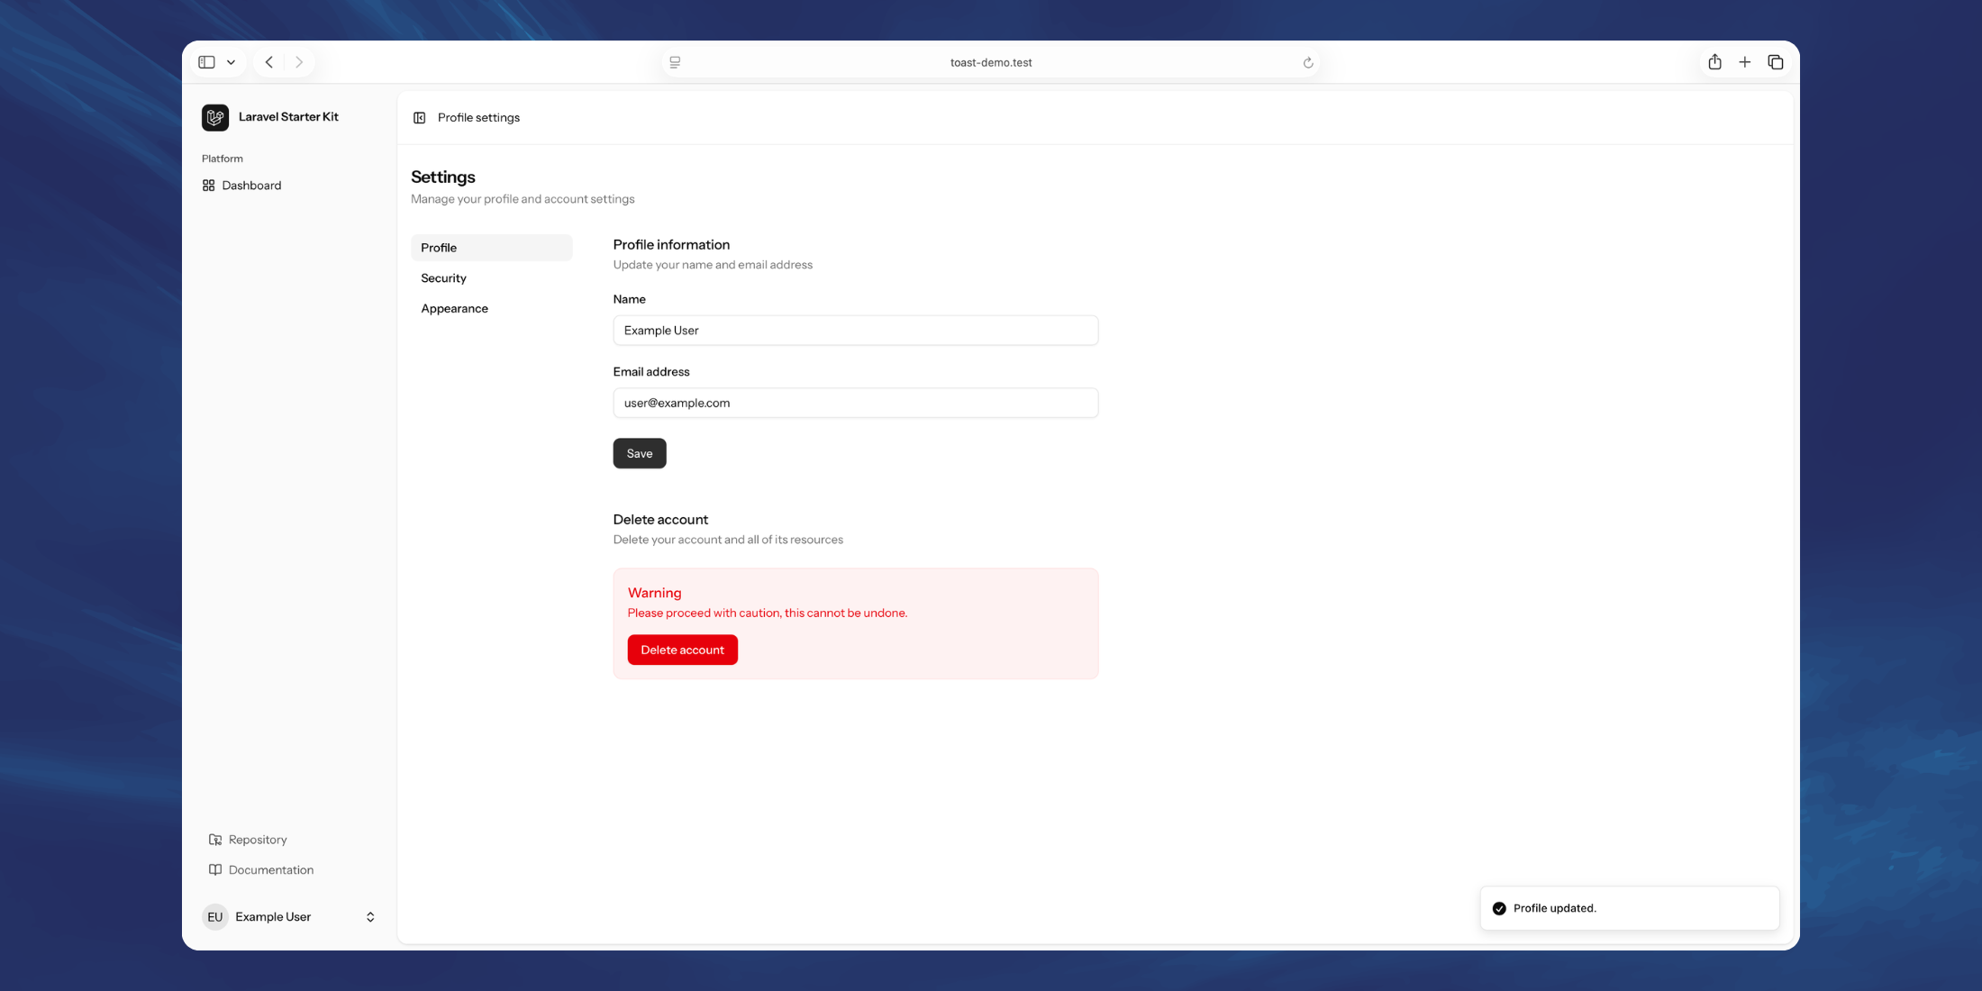Click the Share icon in the toolbar
The height and width of the screenshot is (991, 1982).
(1714, 61)
